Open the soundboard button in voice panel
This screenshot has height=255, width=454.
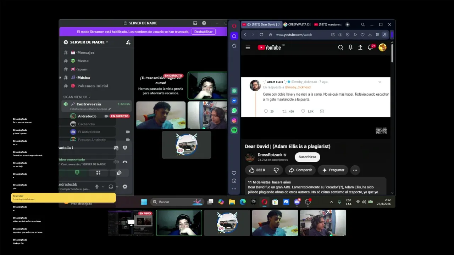(x=119, y=173)
